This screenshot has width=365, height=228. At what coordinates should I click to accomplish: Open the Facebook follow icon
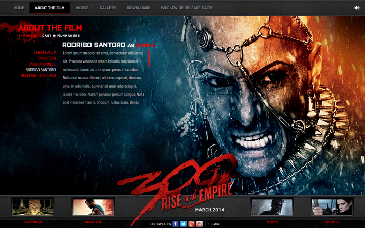pyautogui.click(x=175, y=224)
